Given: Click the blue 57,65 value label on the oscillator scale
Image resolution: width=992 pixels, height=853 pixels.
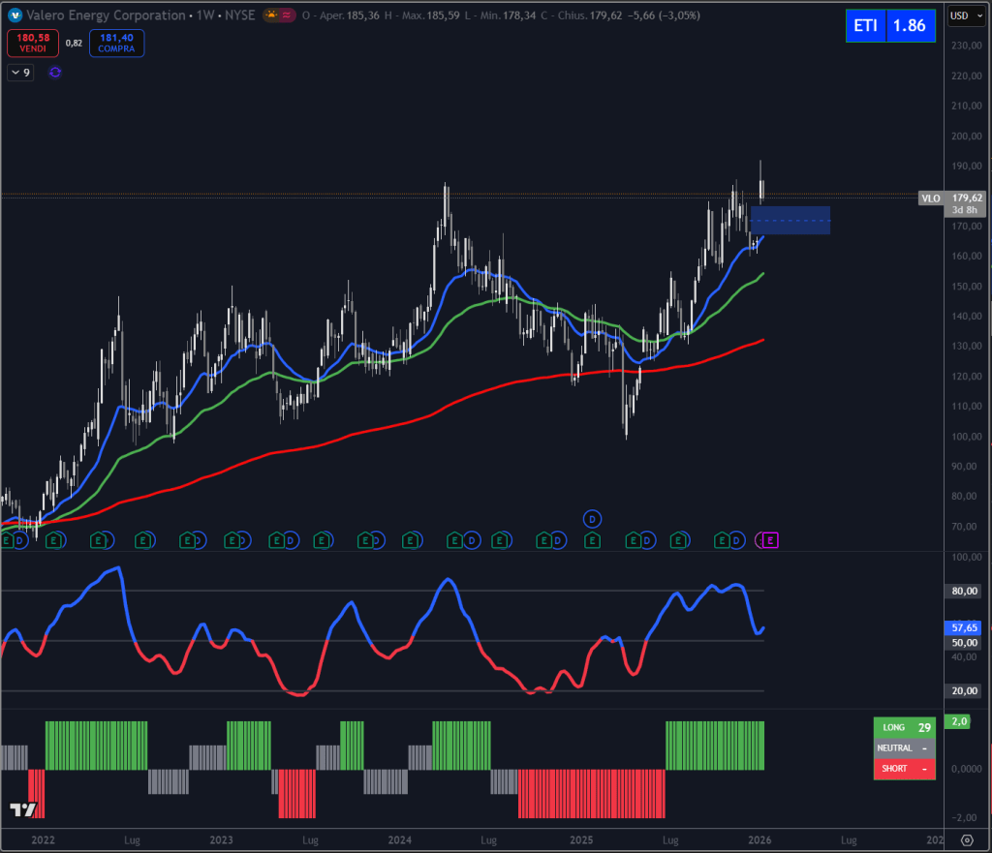Looking at the screenshot, I should (x=962, y=628).
